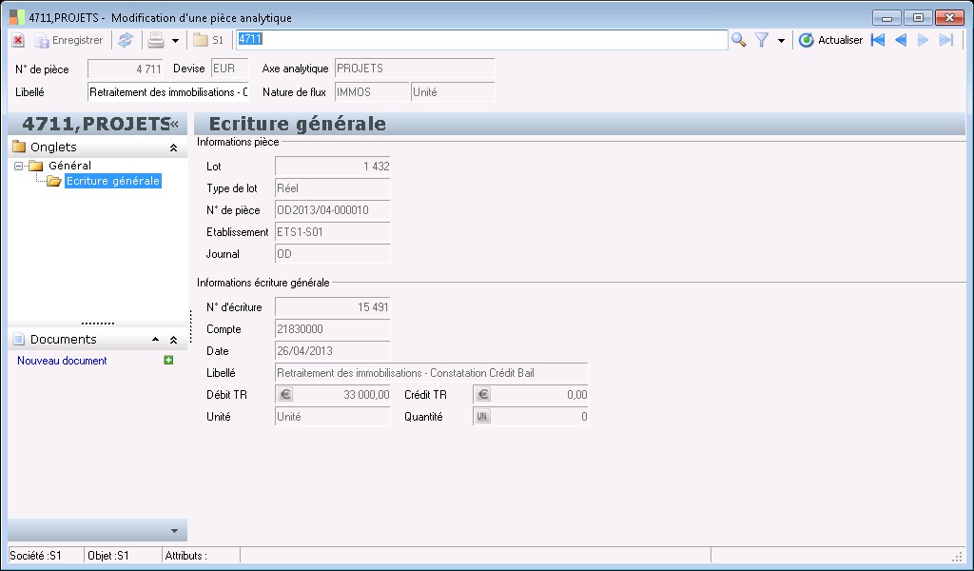The height and width of the screenshot is (571, 974).
Task: Maximize the window
Action: [918, 17]
